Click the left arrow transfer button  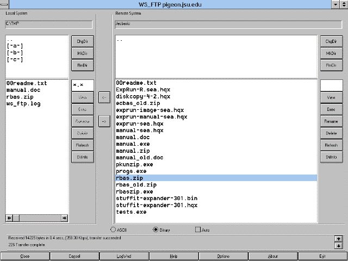pos(104,97)
